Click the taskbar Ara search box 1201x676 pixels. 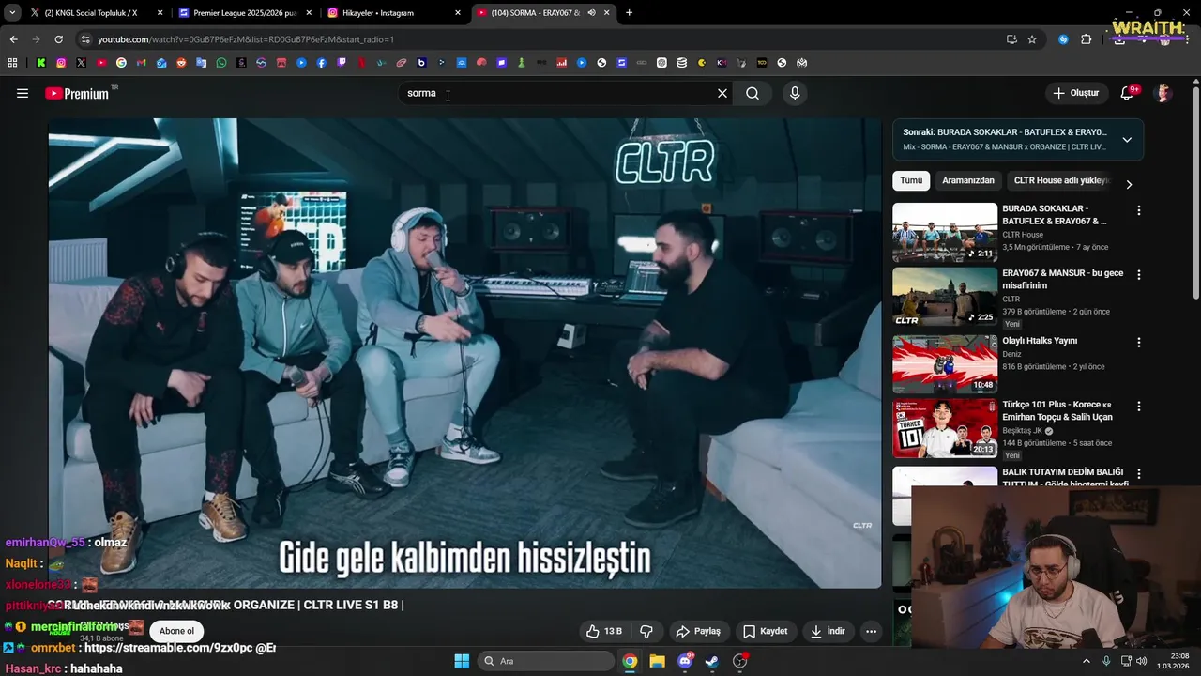[545, 661]
